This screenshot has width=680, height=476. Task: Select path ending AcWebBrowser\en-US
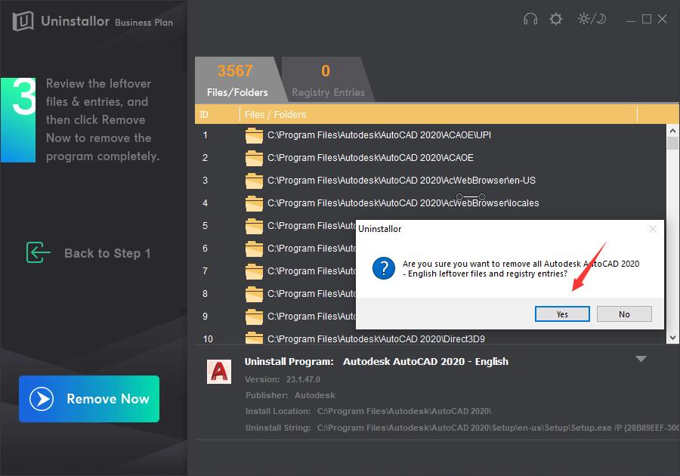(x=402, y=181)
